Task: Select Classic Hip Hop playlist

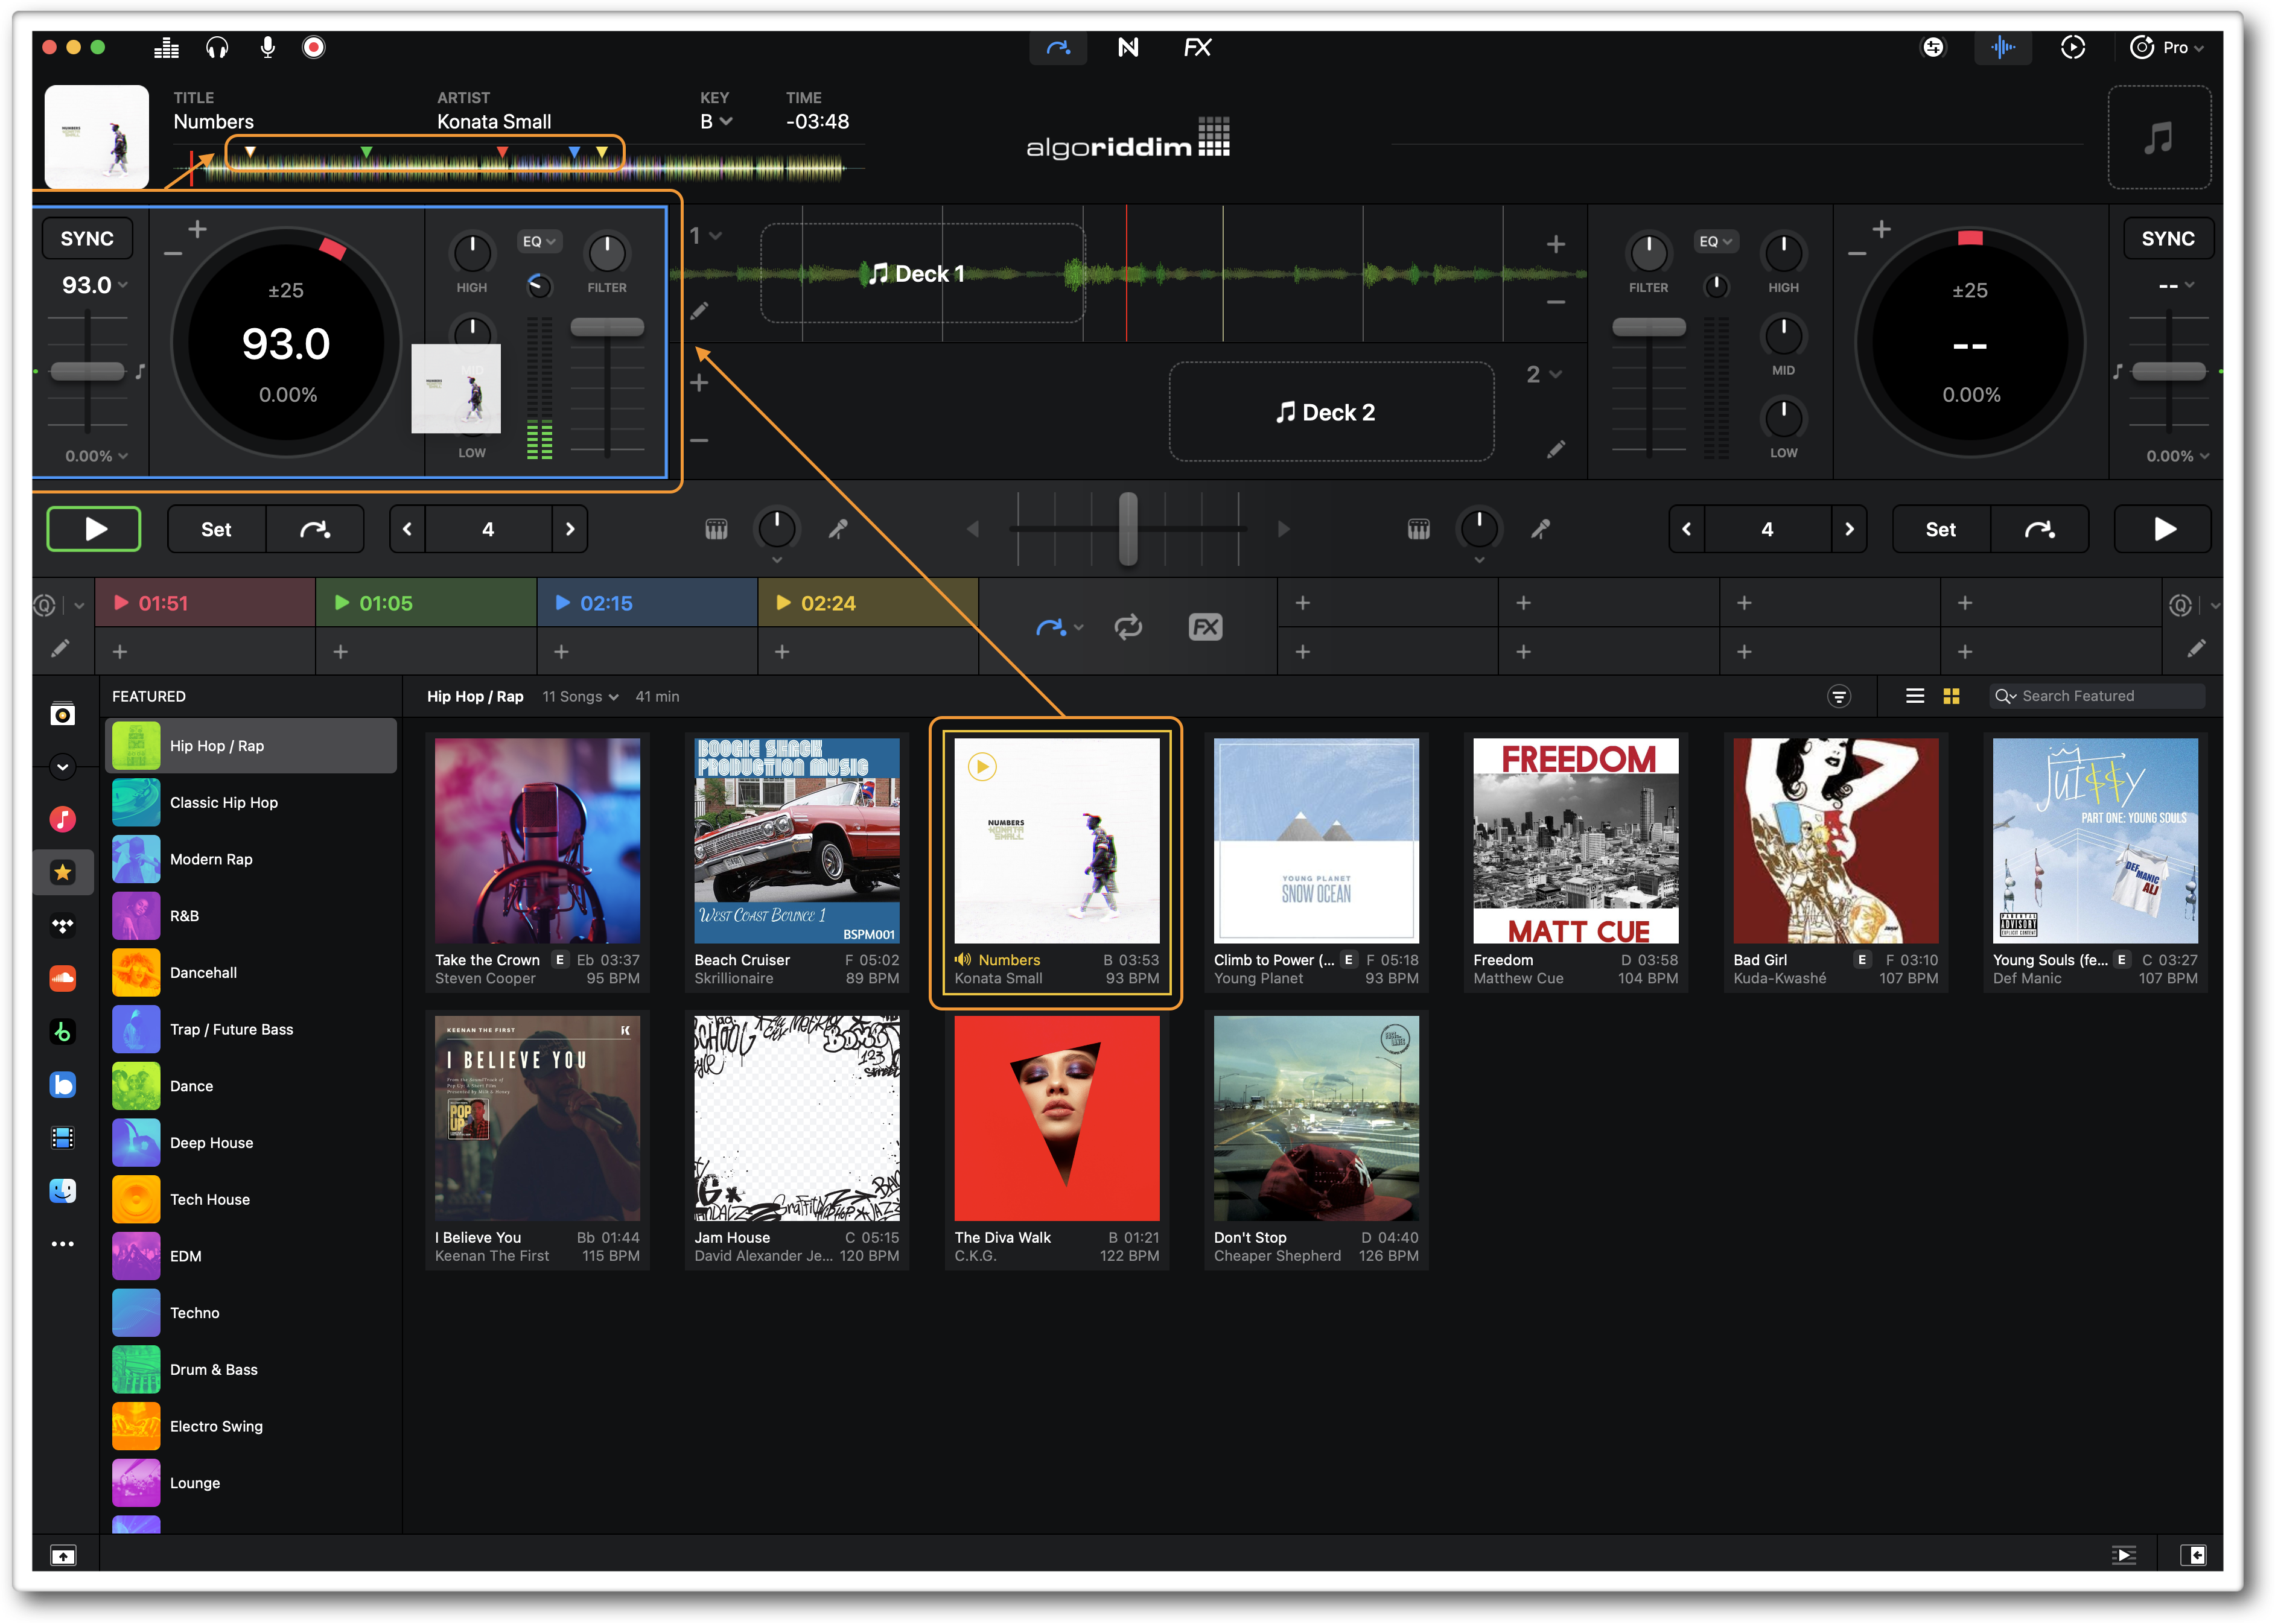Action: pos(250,803)
